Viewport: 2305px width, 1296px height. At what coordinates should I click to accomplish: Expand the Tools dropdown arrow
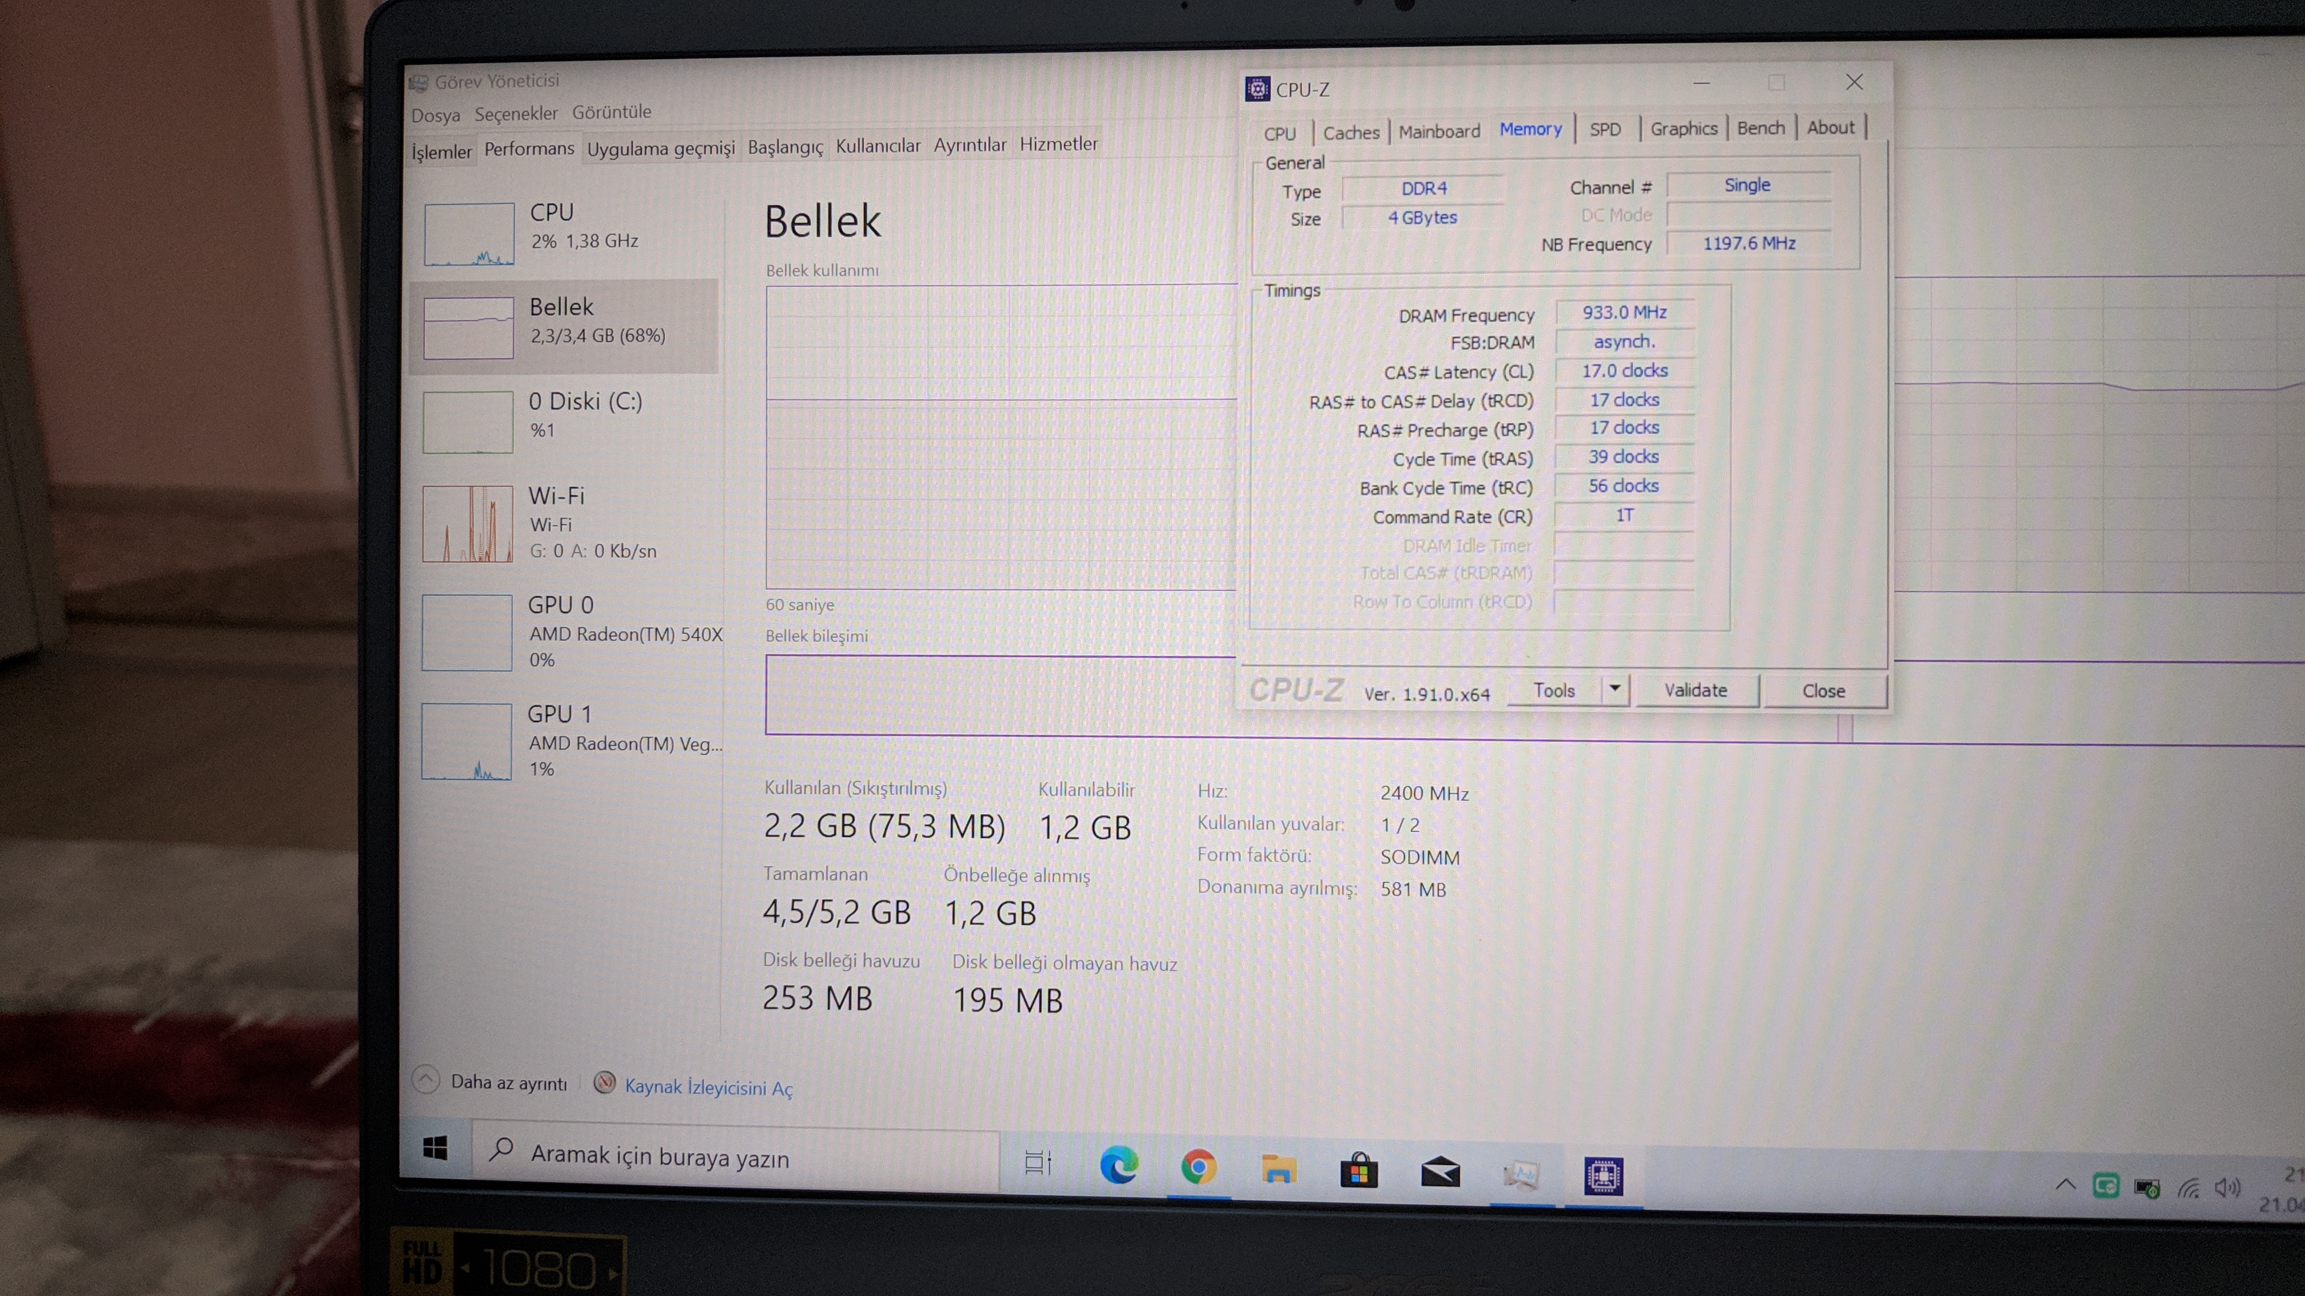point(1615,690)
